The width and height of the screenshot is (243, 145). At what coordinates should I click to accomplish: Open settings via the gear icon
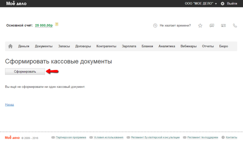[x=222, y=4]
